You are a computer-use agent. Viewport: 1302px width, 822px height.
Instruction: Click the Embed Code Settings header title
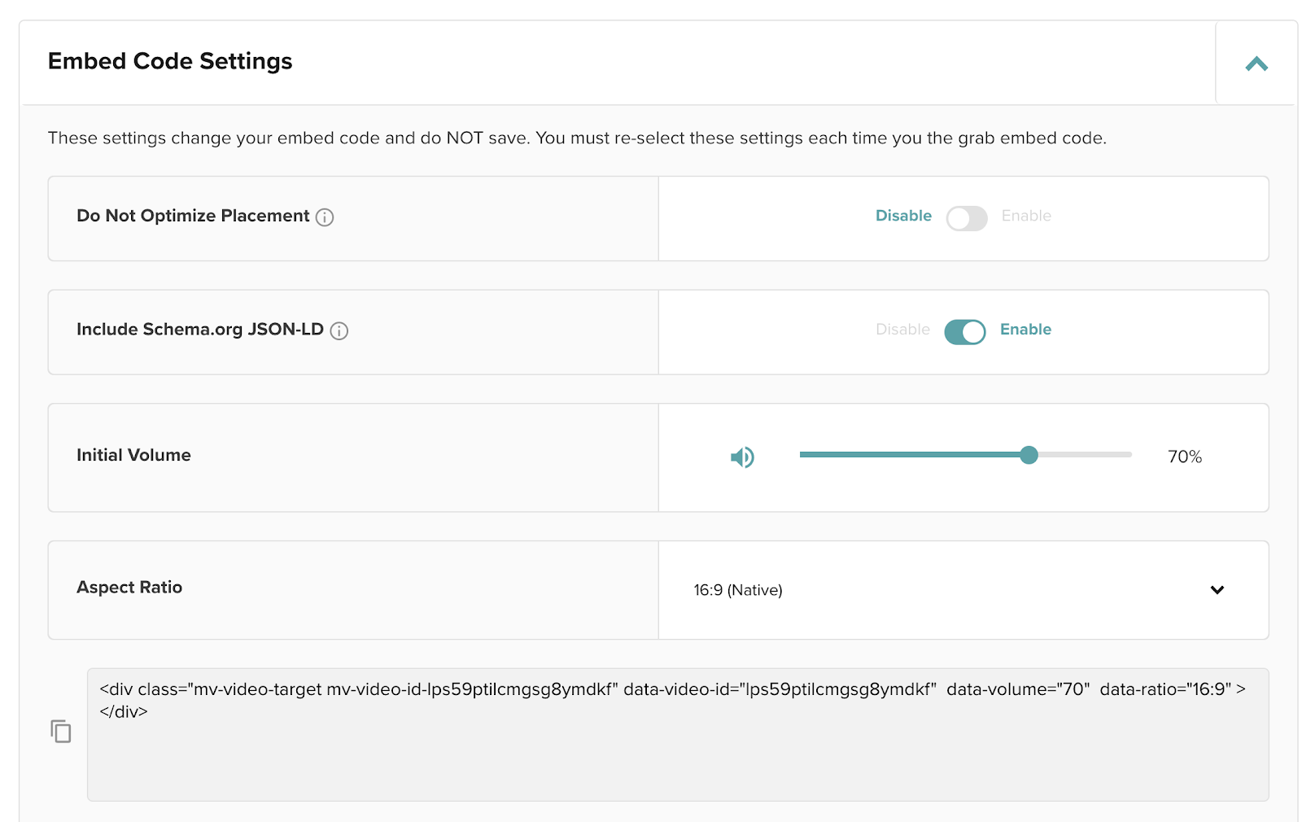tap(170, 62)
